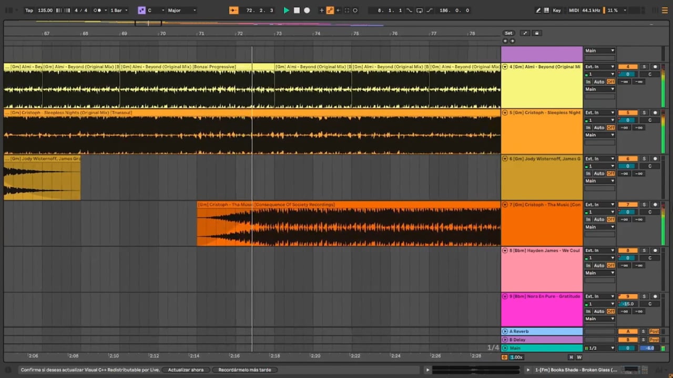Fold track 7 Cristoph - Tha Music
Viewport: 673px width, 378px height.
pos(505,204)
